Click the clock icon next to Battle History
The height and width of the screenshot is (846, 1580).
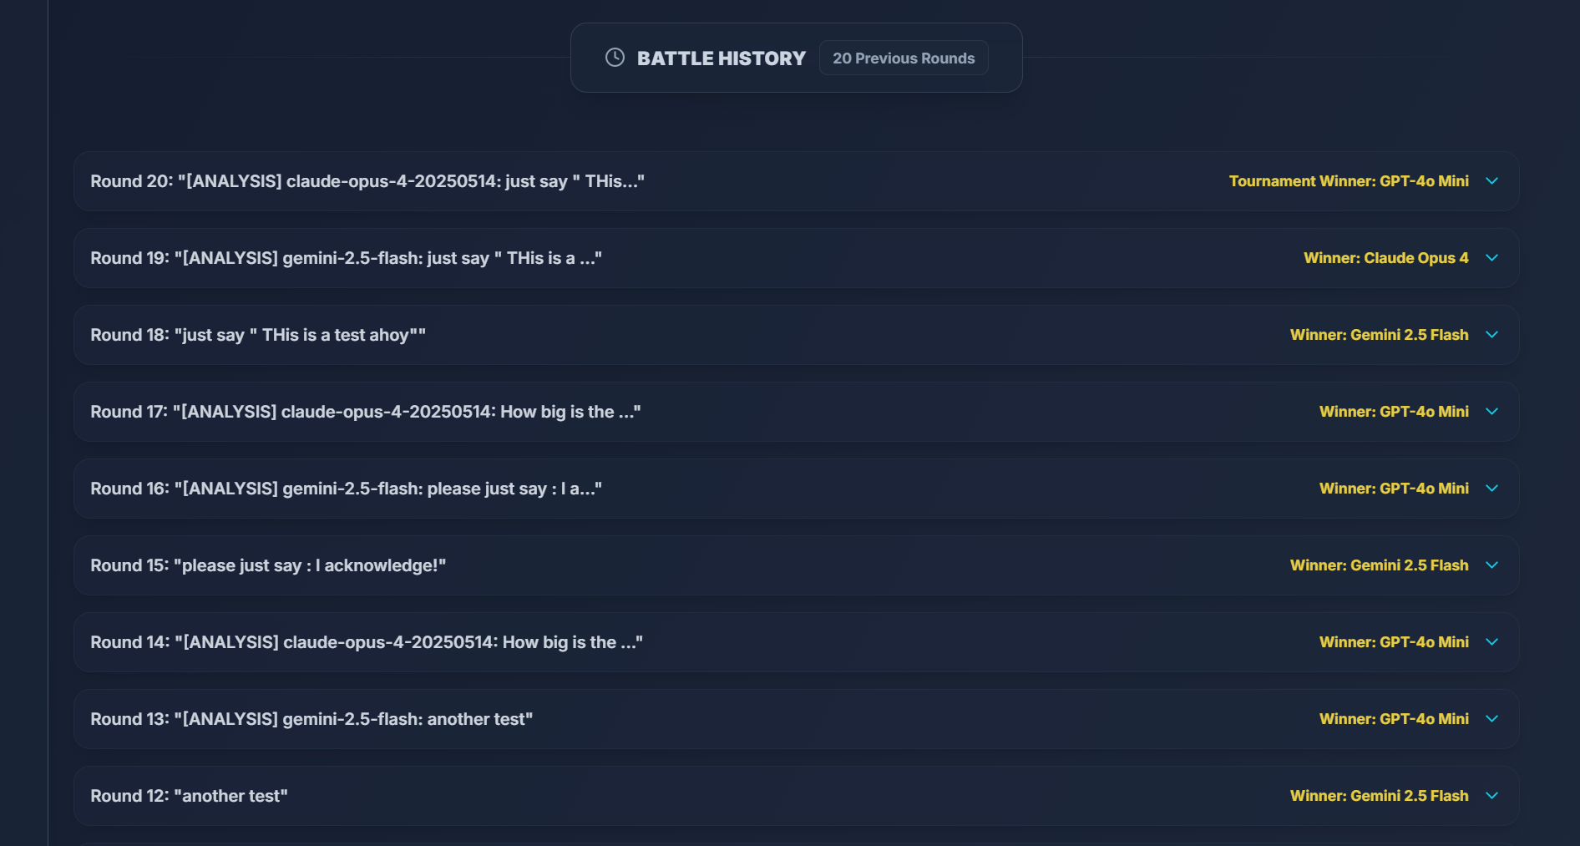(615, 58)
